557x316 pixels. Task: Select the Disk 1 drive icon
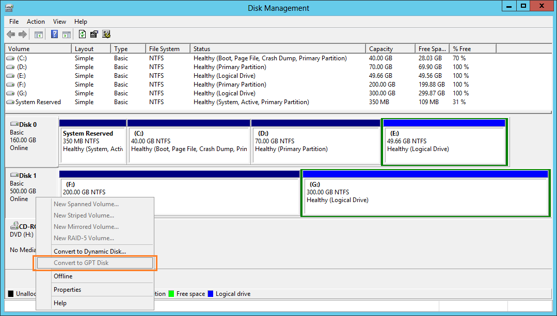coord(14,175)
